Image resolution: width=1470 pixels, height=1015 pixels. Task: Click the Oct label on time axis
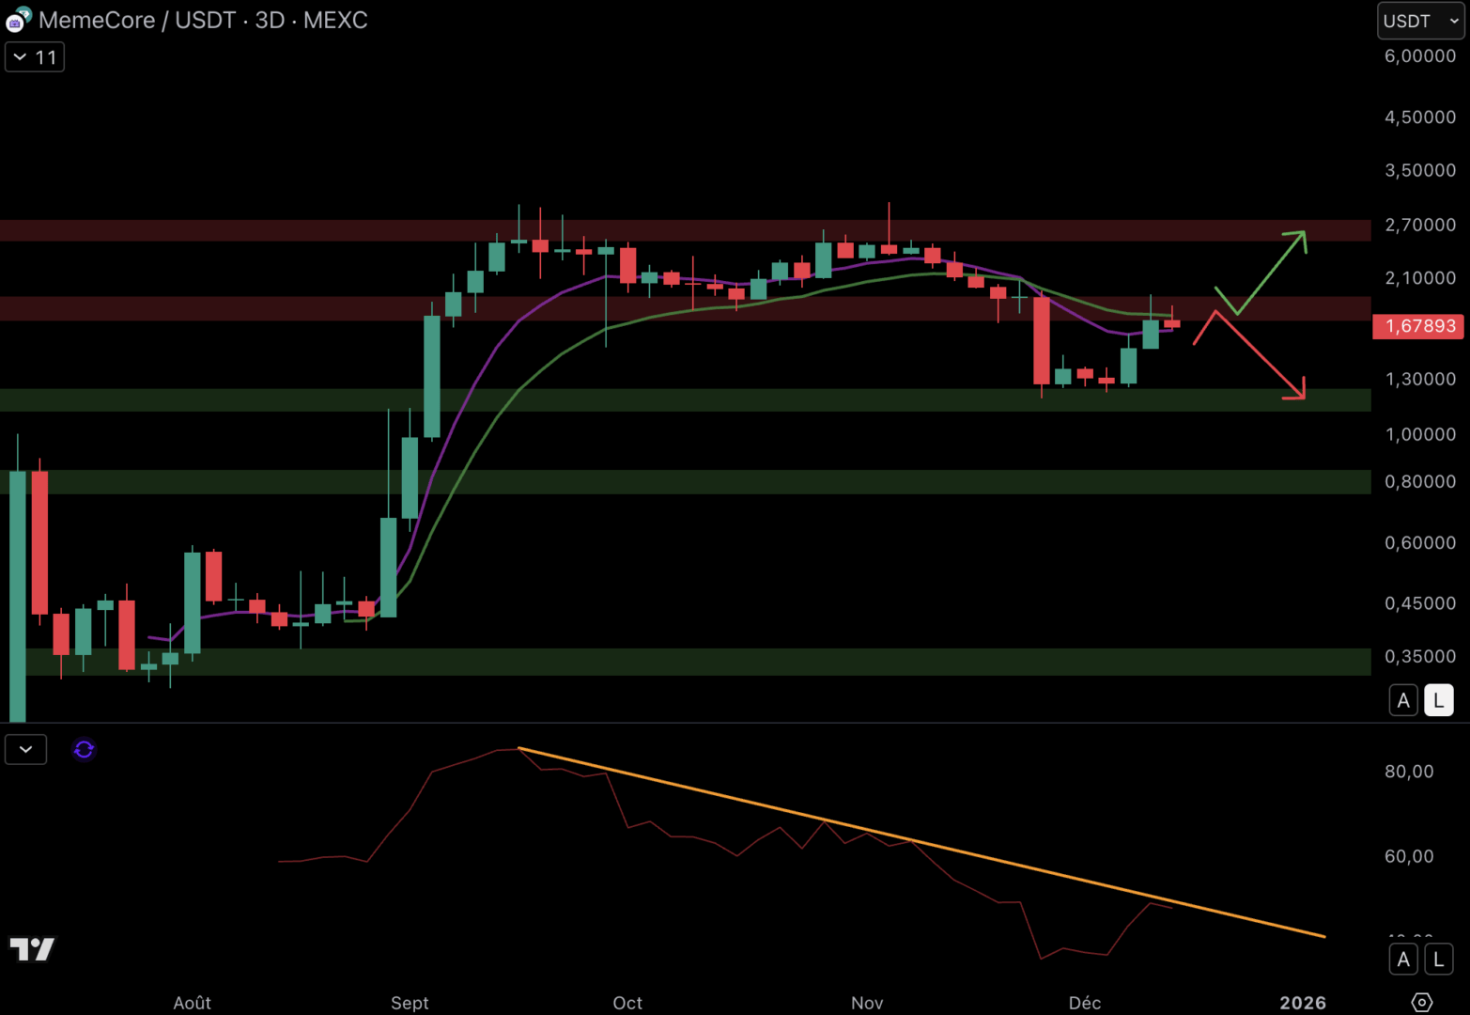coord(627,1003)
